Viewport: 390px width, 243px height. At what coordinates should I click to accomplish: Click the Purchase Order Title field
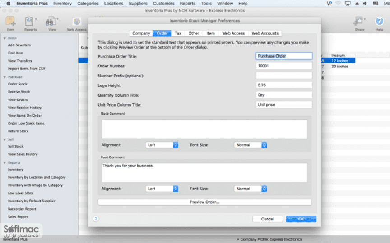(284, 56)
